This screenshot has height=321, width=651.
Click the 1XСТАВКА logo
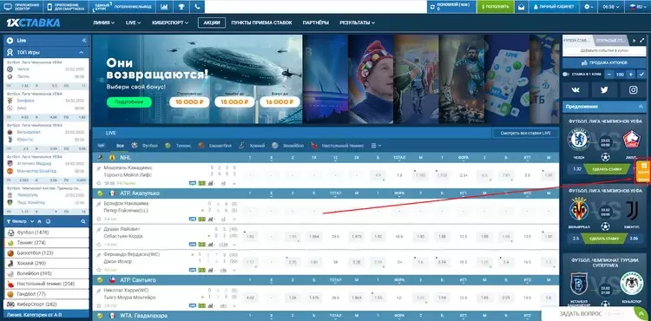[x=33, y=23]
